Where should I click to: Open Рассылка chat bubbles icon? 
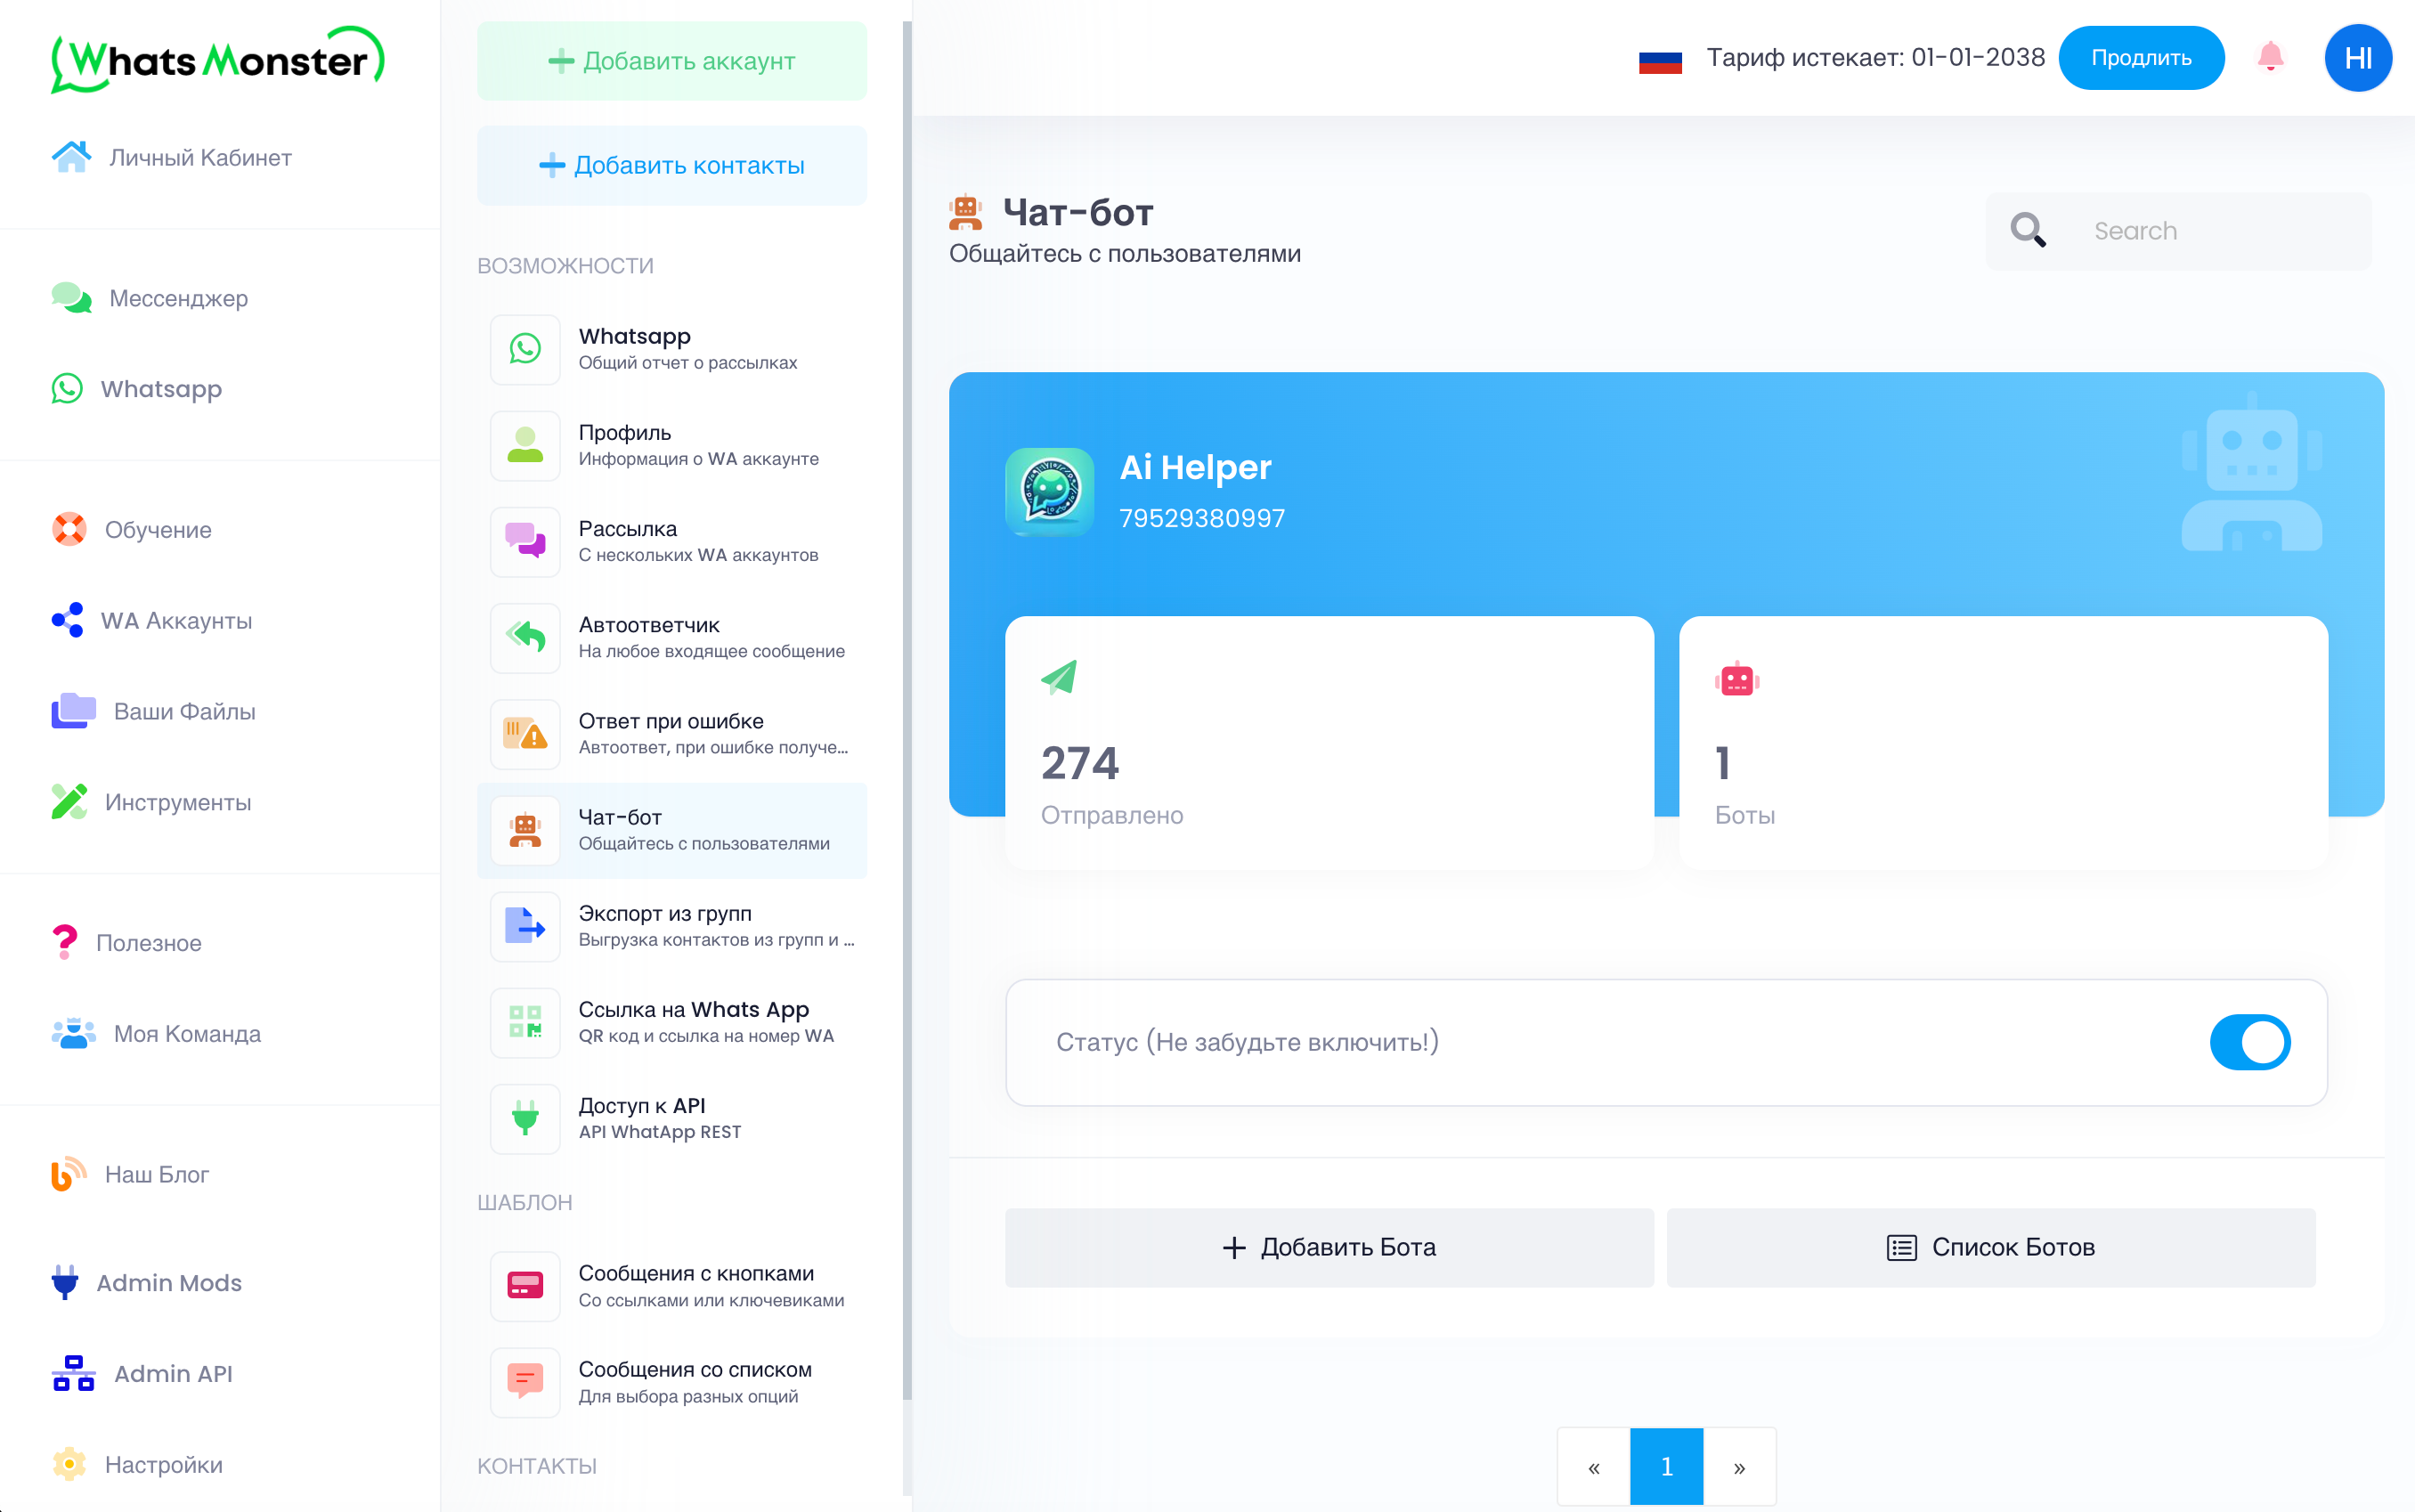[525, 541]
